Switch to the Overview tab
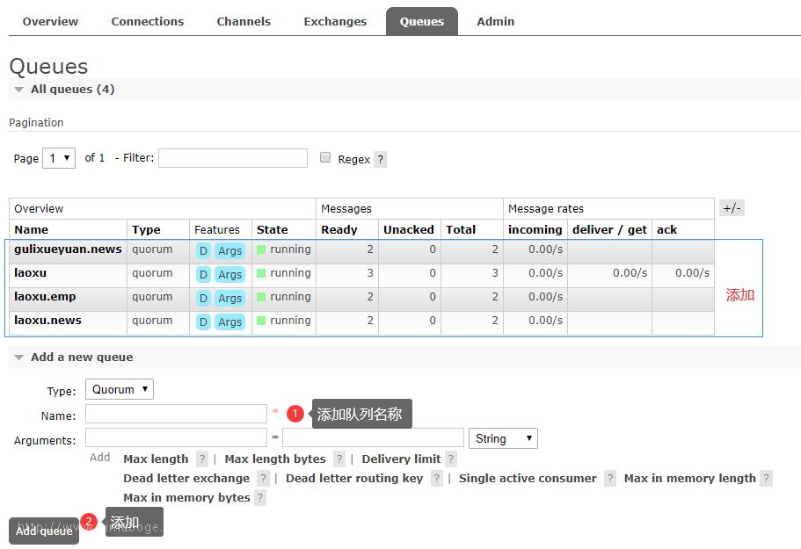 tap(50, 21)
